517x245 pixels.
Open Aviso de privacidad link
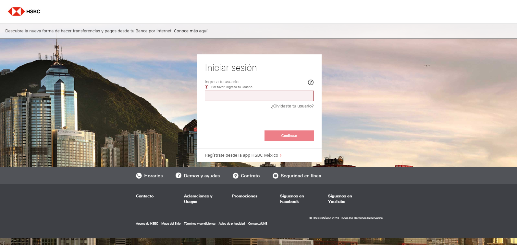[x=232, y=224]
